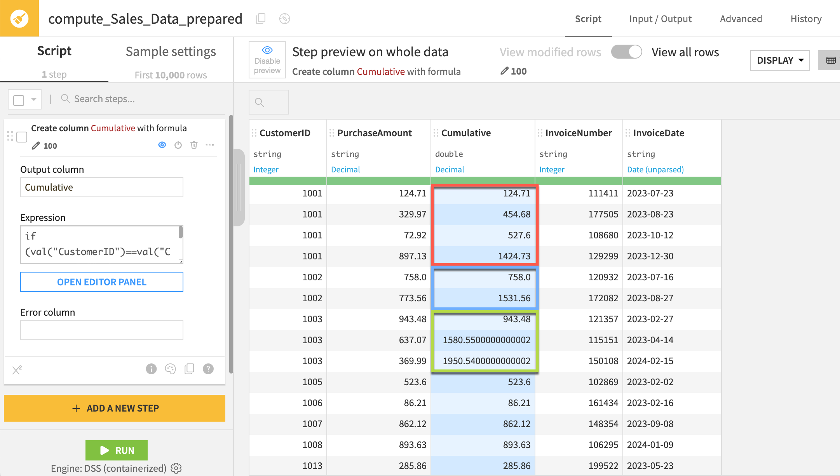This screenshot has height=476, width=840.
Task: Click the Error column input field
Action: pyautogui.click(x=102, y=330)
